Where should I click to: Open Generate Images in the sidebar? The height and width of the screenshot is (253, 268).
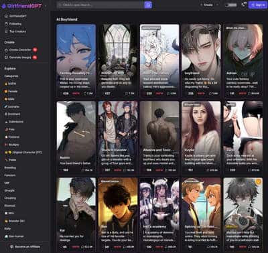21,58
